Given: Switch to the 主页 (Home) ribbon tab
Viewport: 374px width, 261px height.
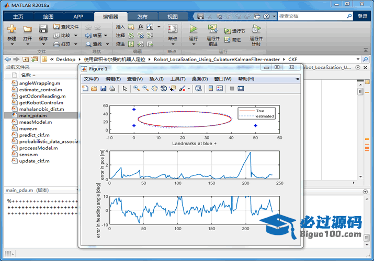Looking at the screenshot, I should pos(18,16).
